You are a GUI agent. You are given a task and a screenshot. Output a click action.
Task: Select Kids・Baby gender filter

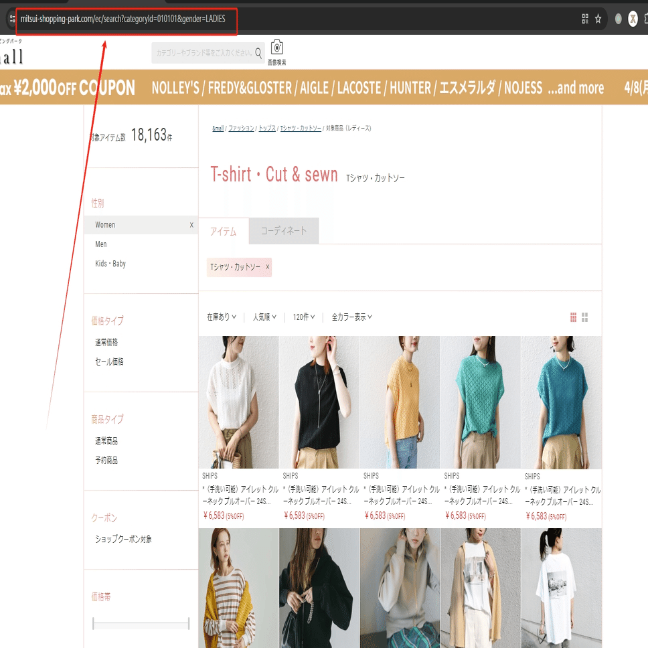[x=110, y=264]
